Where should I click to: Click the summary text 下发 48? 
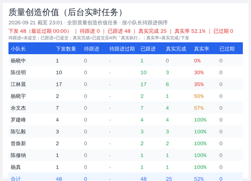18,31
